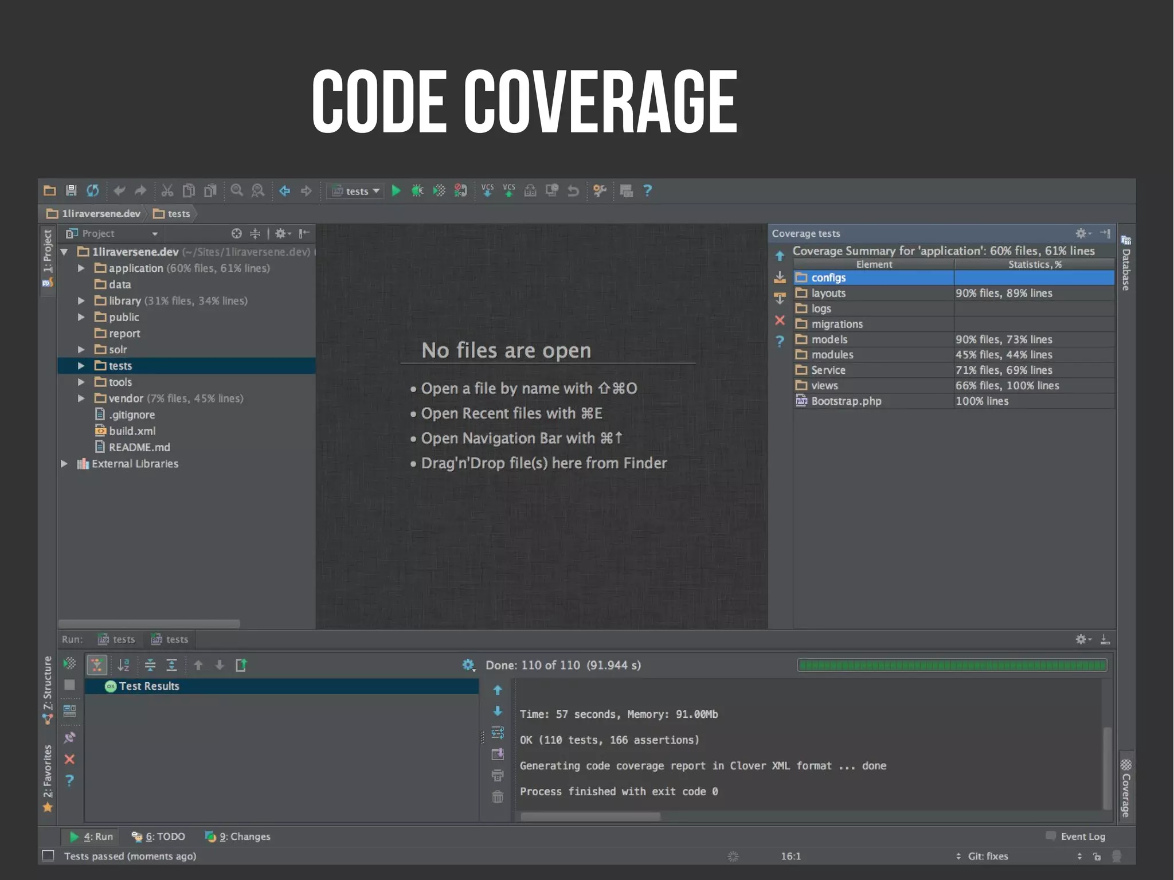Click Save All floppy disk icon
The height and width of the screenshot is (880, 1174).
coord(71,191)
